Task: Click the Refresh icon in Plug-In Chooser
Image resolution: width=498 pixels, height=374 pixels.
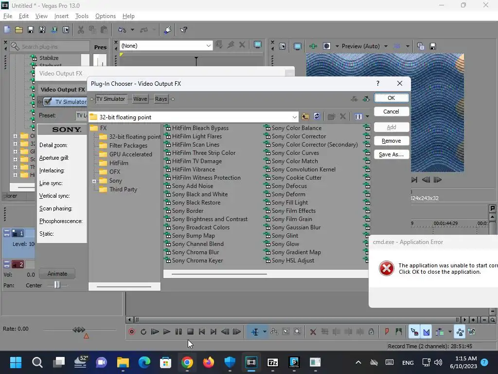Action: 317,116
